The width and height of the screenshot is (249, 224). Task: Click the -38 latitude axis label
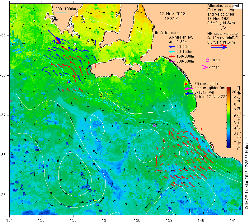coord(3,155)
